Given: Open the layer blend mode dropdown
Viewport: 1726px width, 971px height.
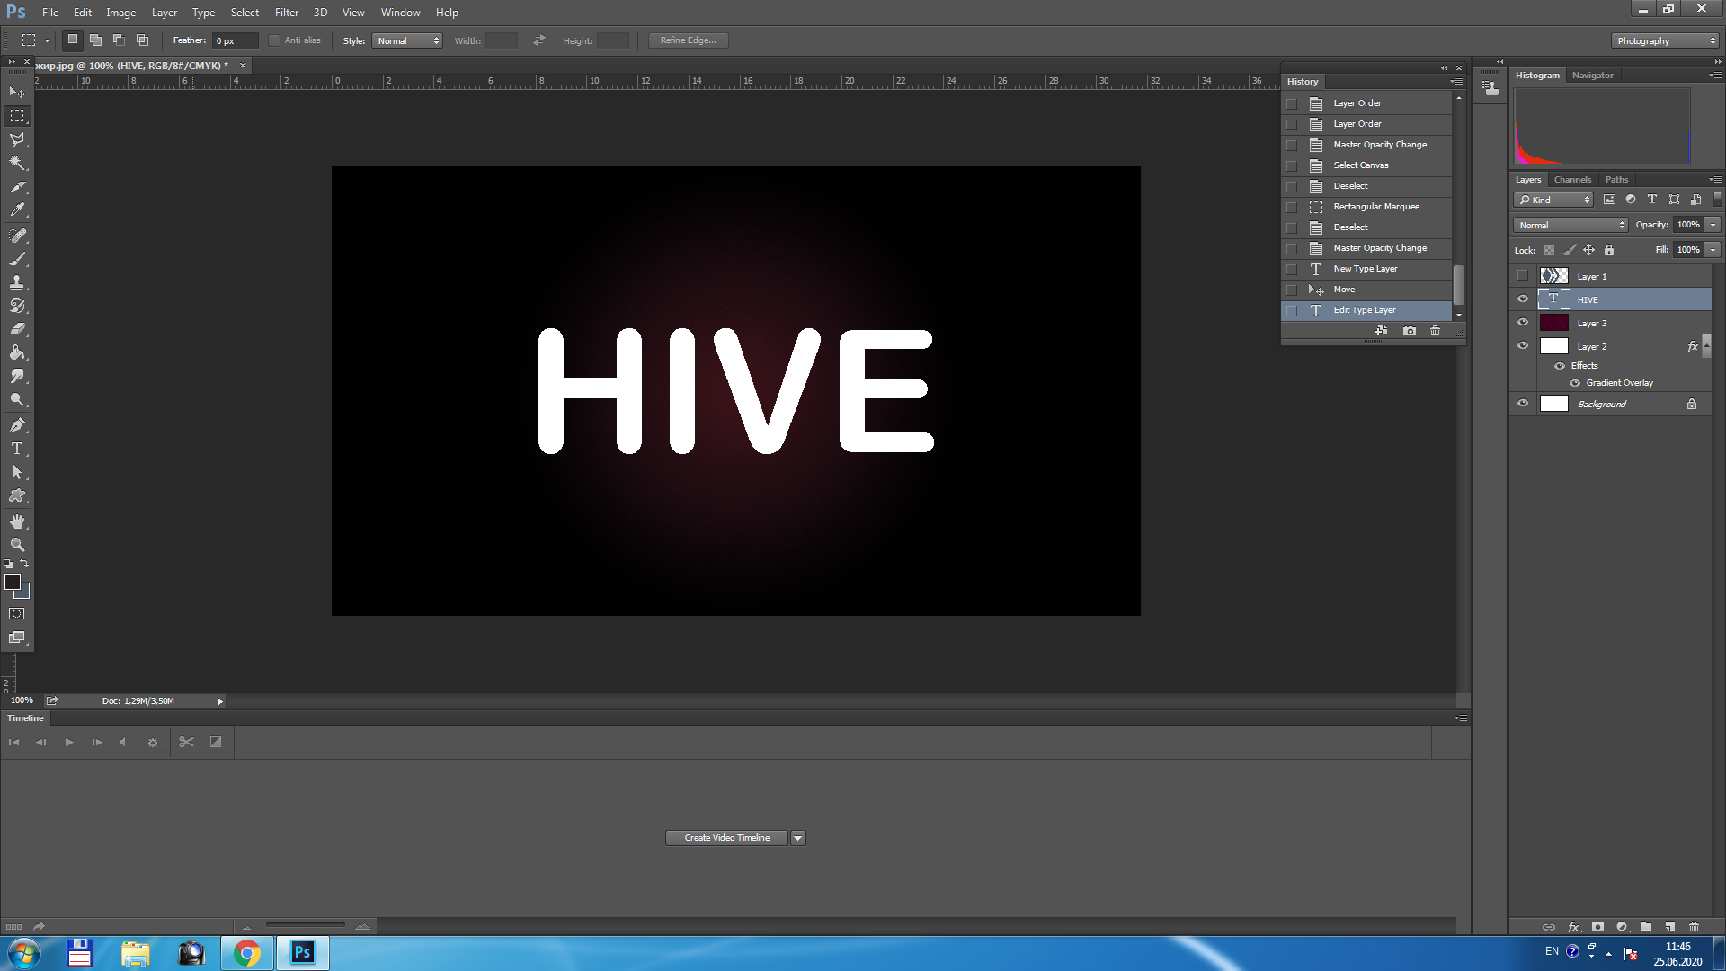Looking at the screenshot, I should pos(1570,225).
